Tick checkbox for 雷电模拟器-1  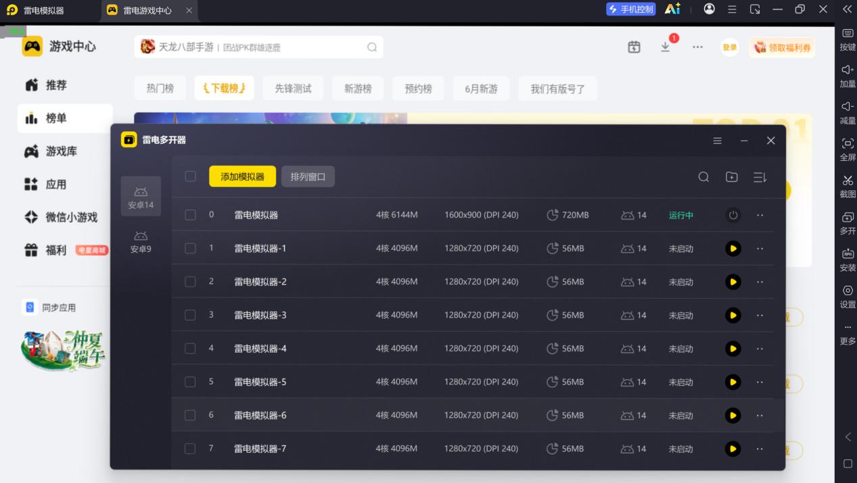[190, 248]
